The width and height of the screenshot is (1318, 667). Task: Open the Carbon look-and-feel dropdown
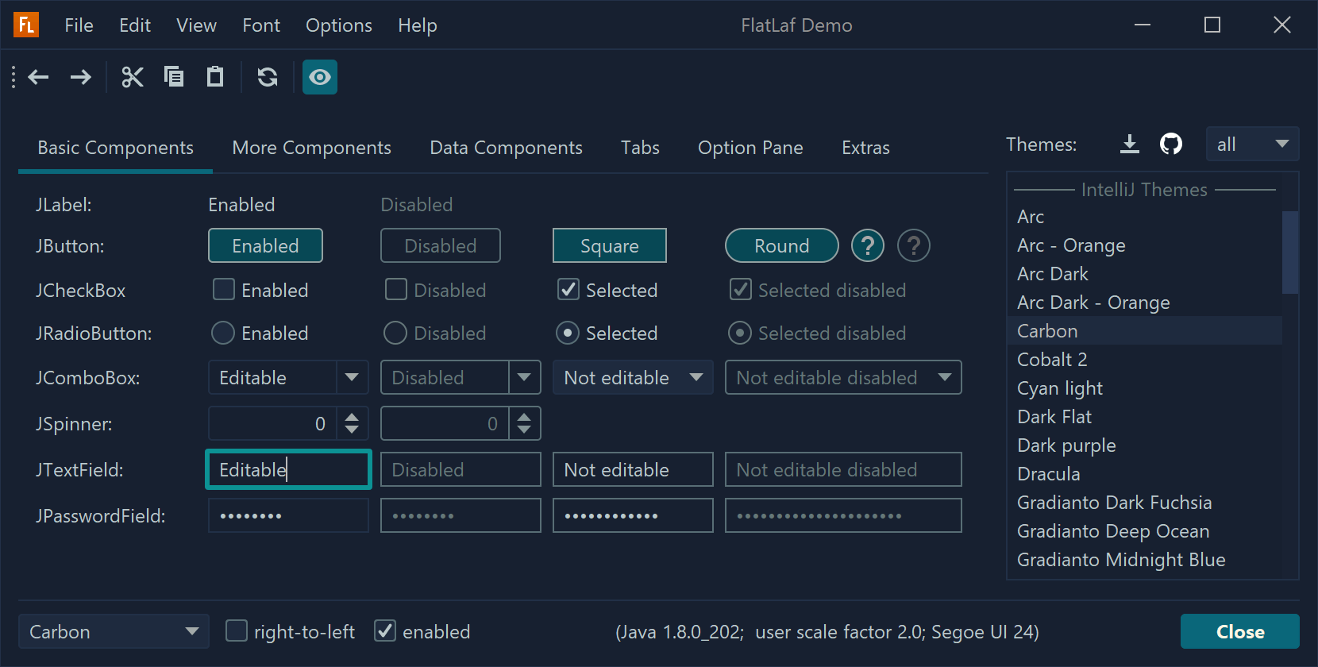[114, 632]
